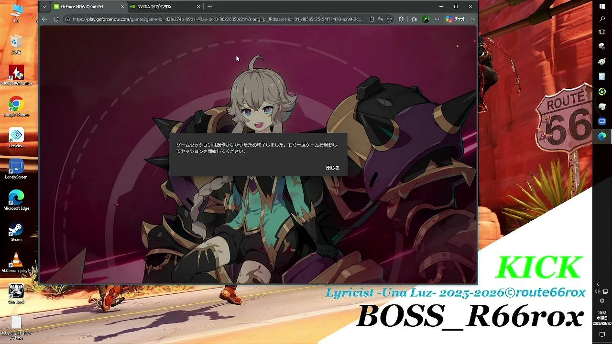Image resolution: width=612 pixels, height=344 pixels.
Task: Launch WarRock from the desktop
Action: [16, 294]
